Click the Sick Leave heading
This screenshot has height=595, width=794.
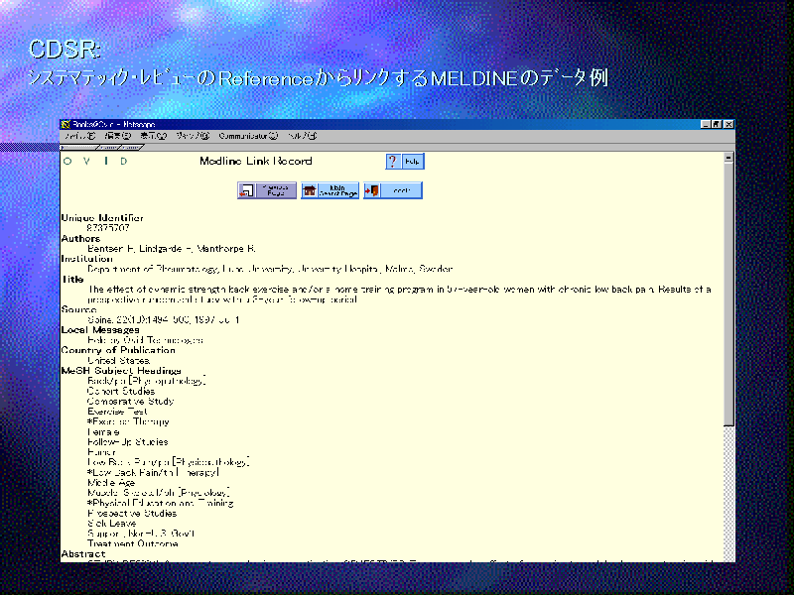click(x=112, y=524)
